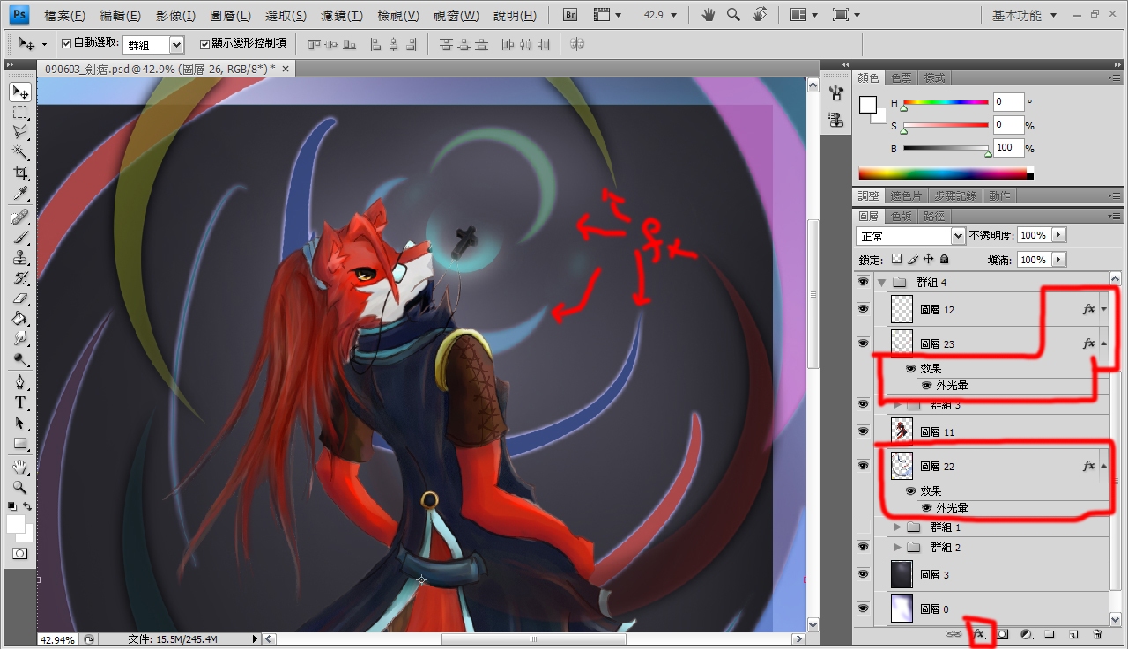
Task: Toggle 自動選取 checkbox
Action: 66,43
